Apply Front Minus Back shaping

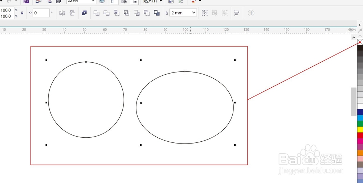coord(136,13)
